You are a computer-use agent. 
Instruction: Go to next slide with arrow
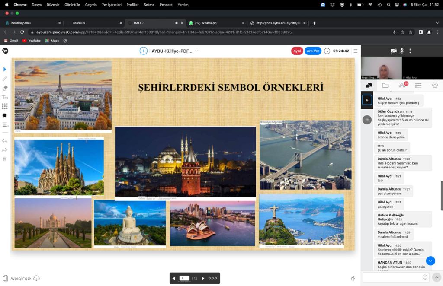tap(203, 278)
